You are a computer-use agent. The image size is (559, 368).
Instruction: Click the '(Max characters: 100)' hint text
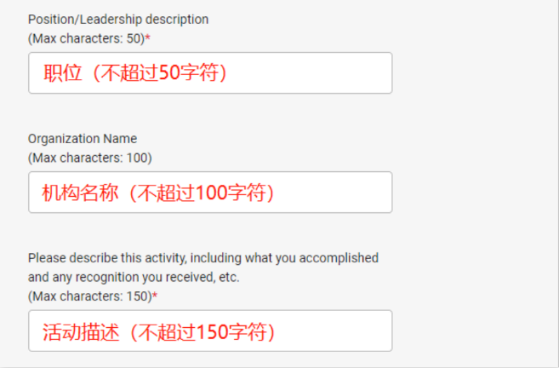90,158
